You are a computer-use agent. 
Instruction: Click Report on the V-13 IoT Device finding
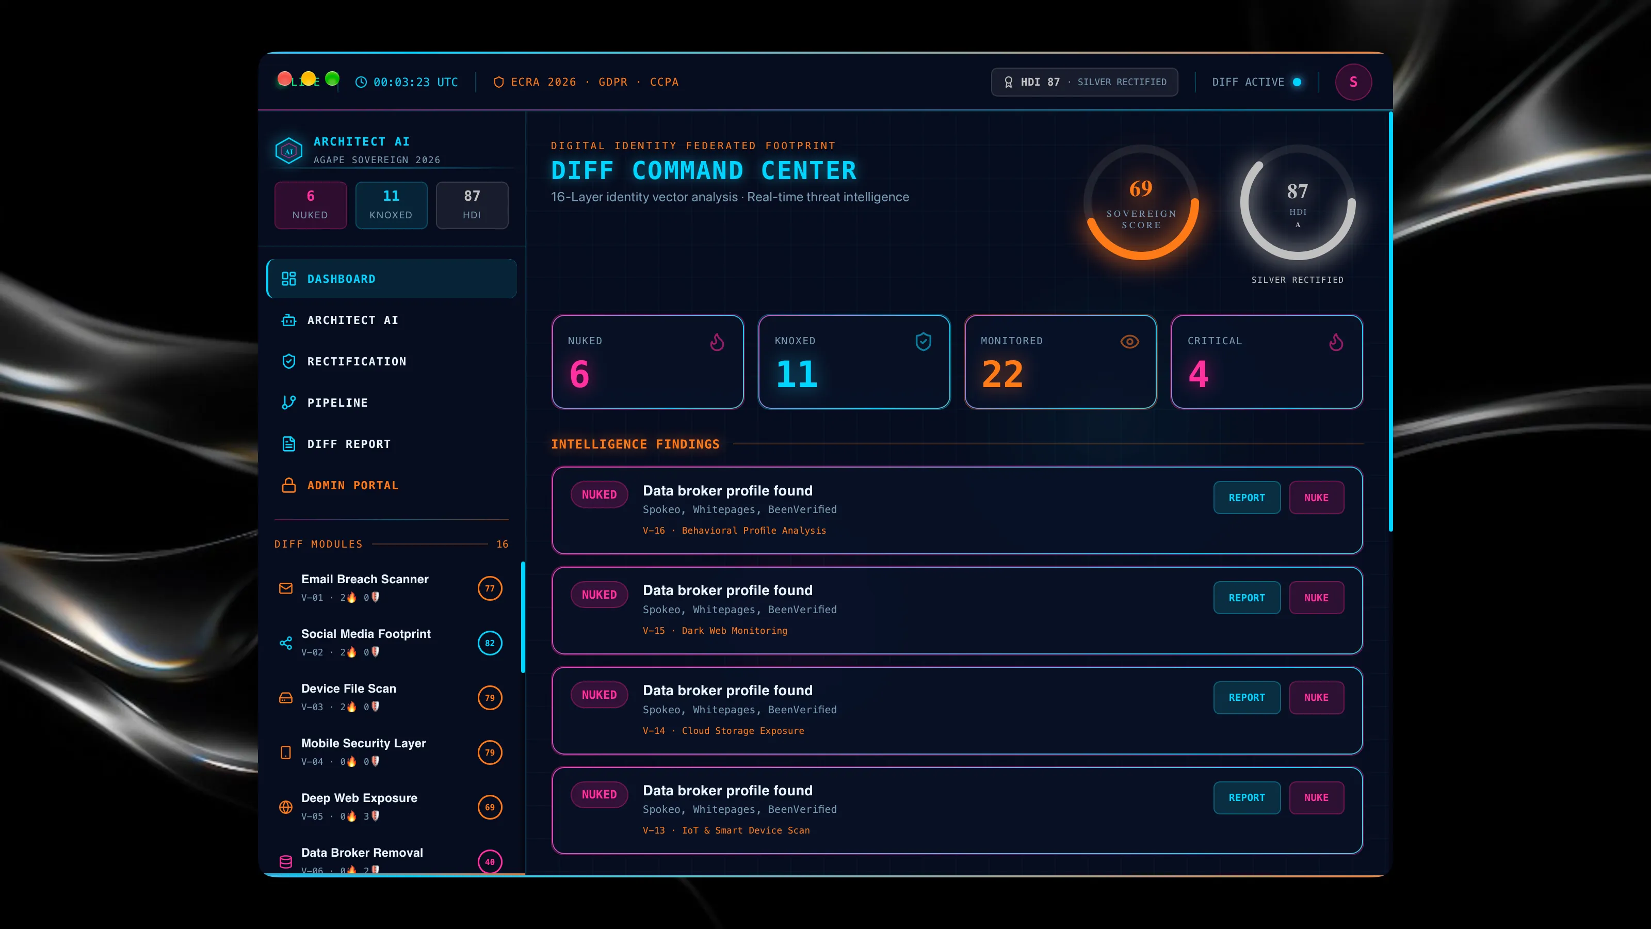(x=1247, y=797)
